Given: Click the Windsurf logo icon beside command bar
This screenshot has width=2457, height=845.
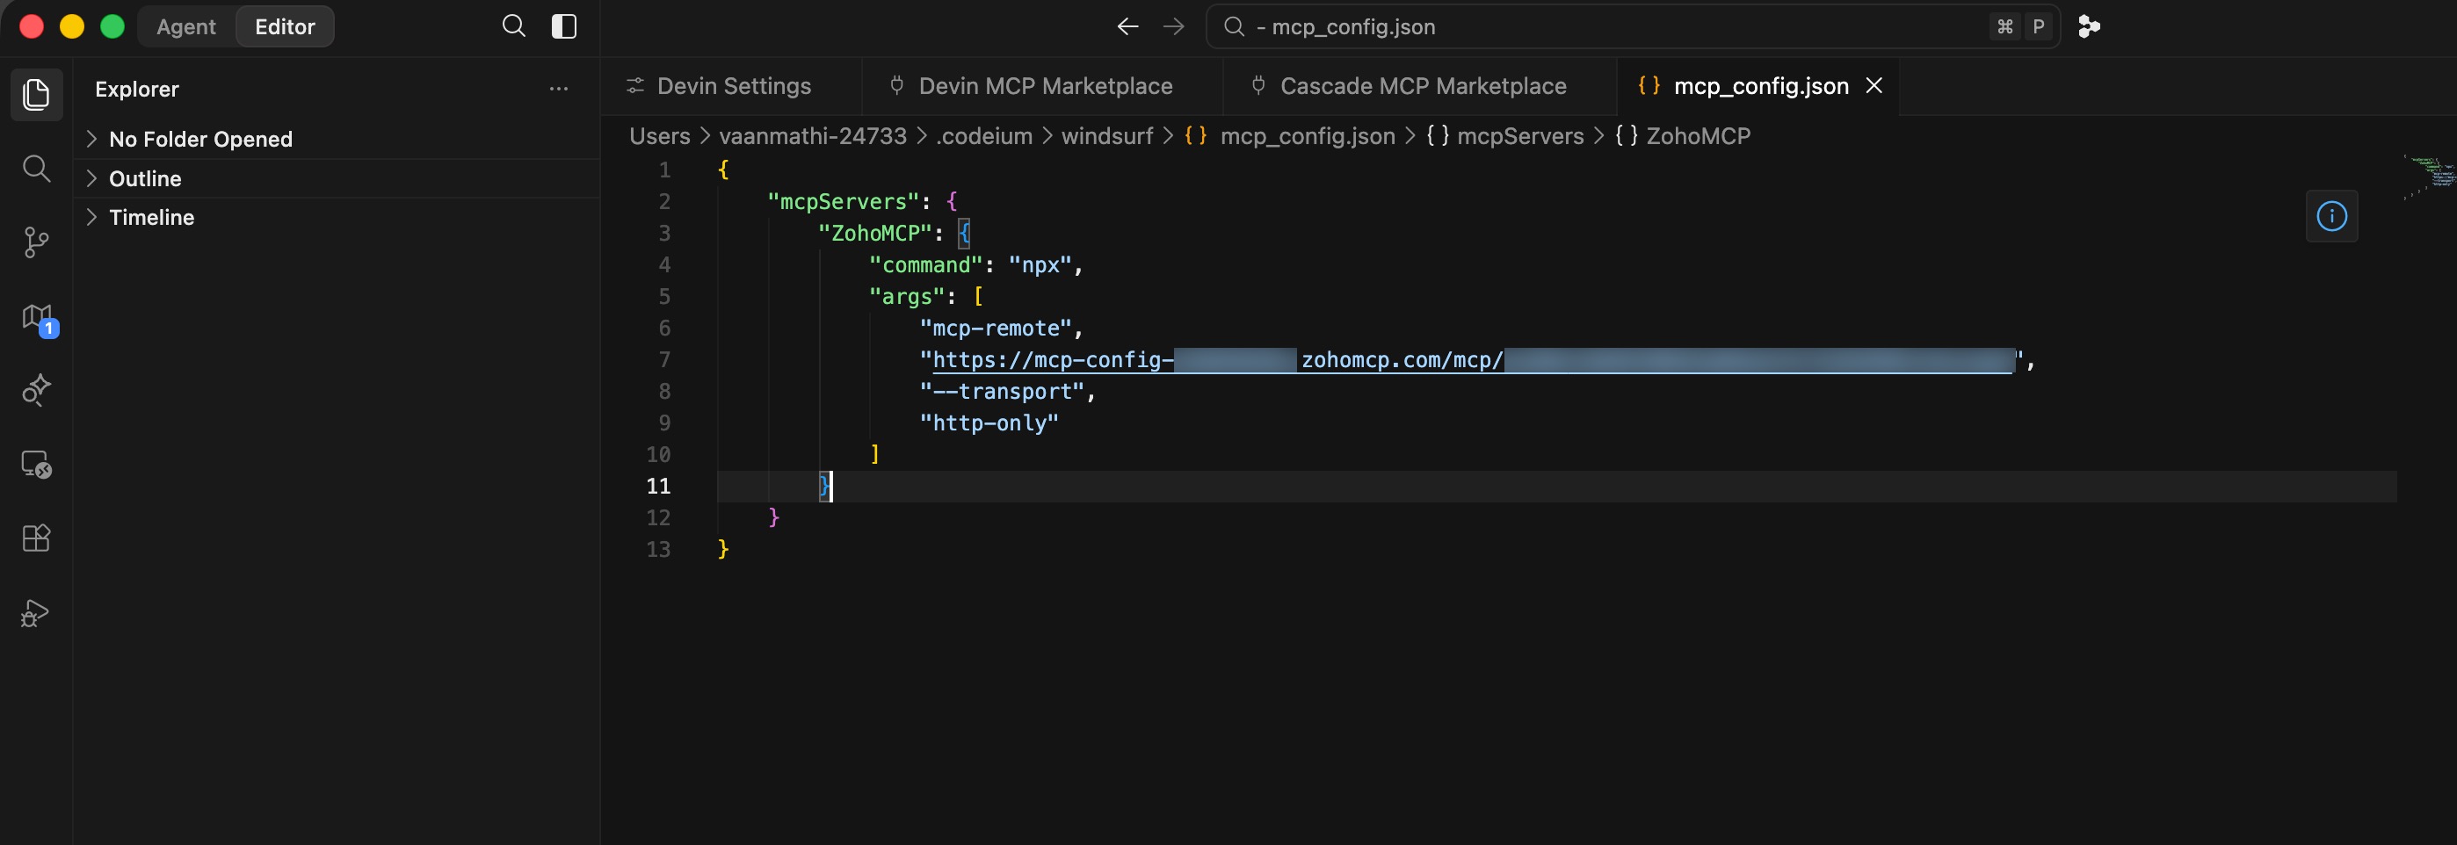Looking at the screenshot, I should point(2089,26).
